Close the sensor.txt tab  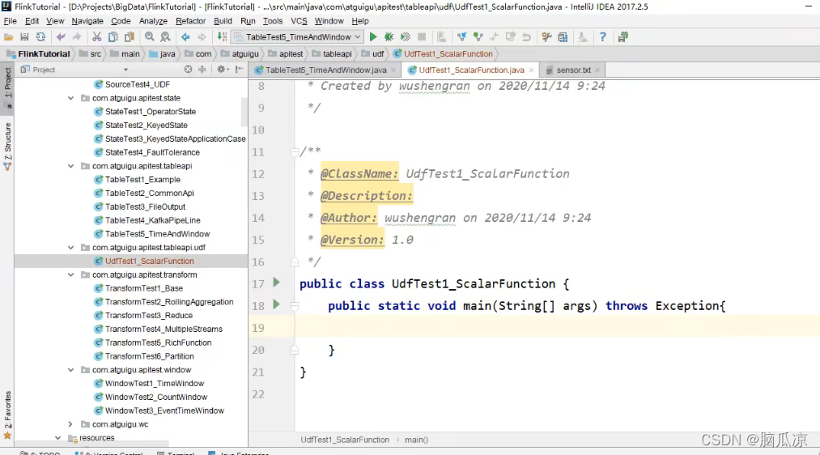[597, 70]
